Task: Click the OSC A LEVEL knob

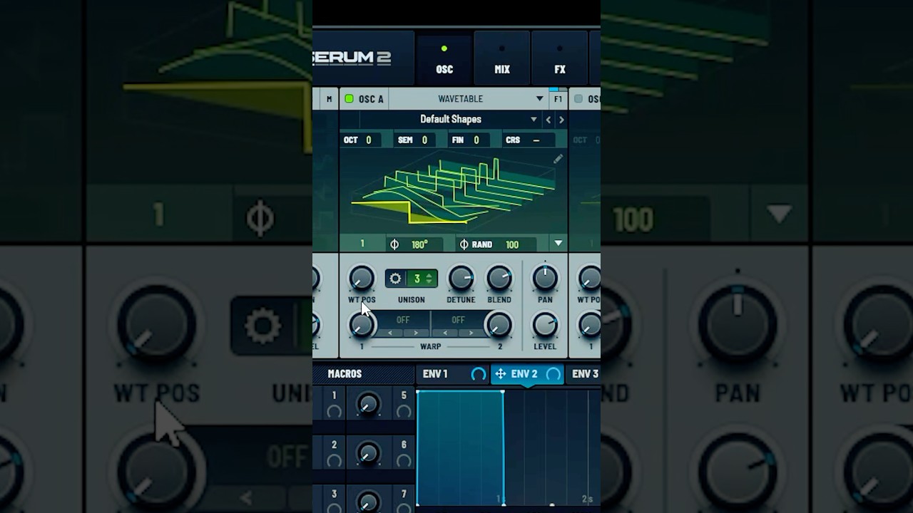Action: coord(545,325)
